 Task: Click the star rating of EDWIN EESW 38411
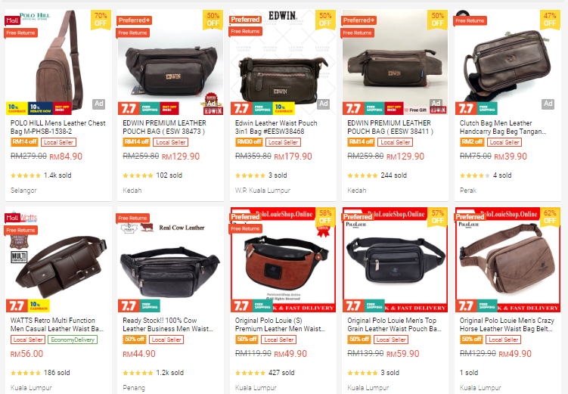pos(362,175)
